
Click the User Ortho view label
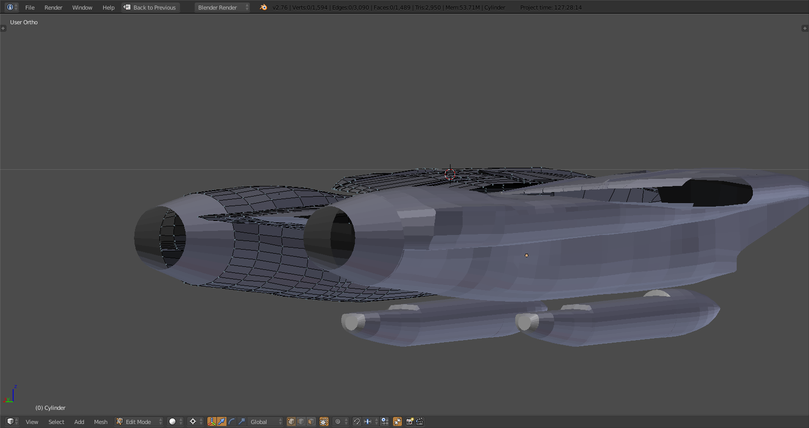(24, 22)
